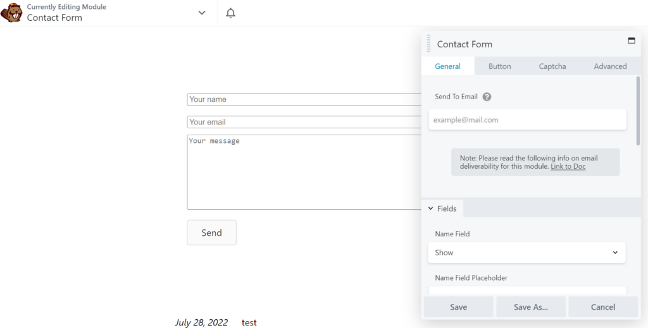648x328 pixels.
Task: Click the settings panel scrollbar
Action: coord(638,111)
